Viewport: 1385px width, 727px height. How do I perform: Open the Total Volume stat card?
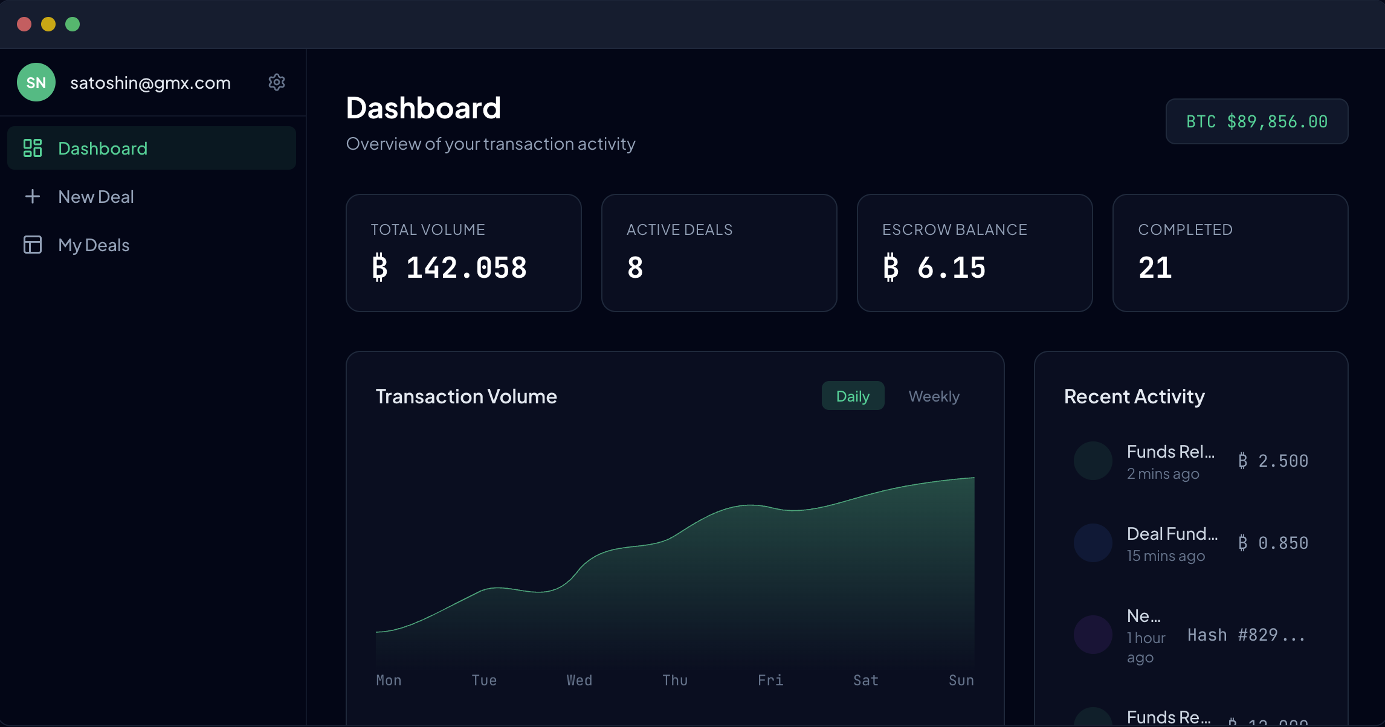click(x=463, y=252)
